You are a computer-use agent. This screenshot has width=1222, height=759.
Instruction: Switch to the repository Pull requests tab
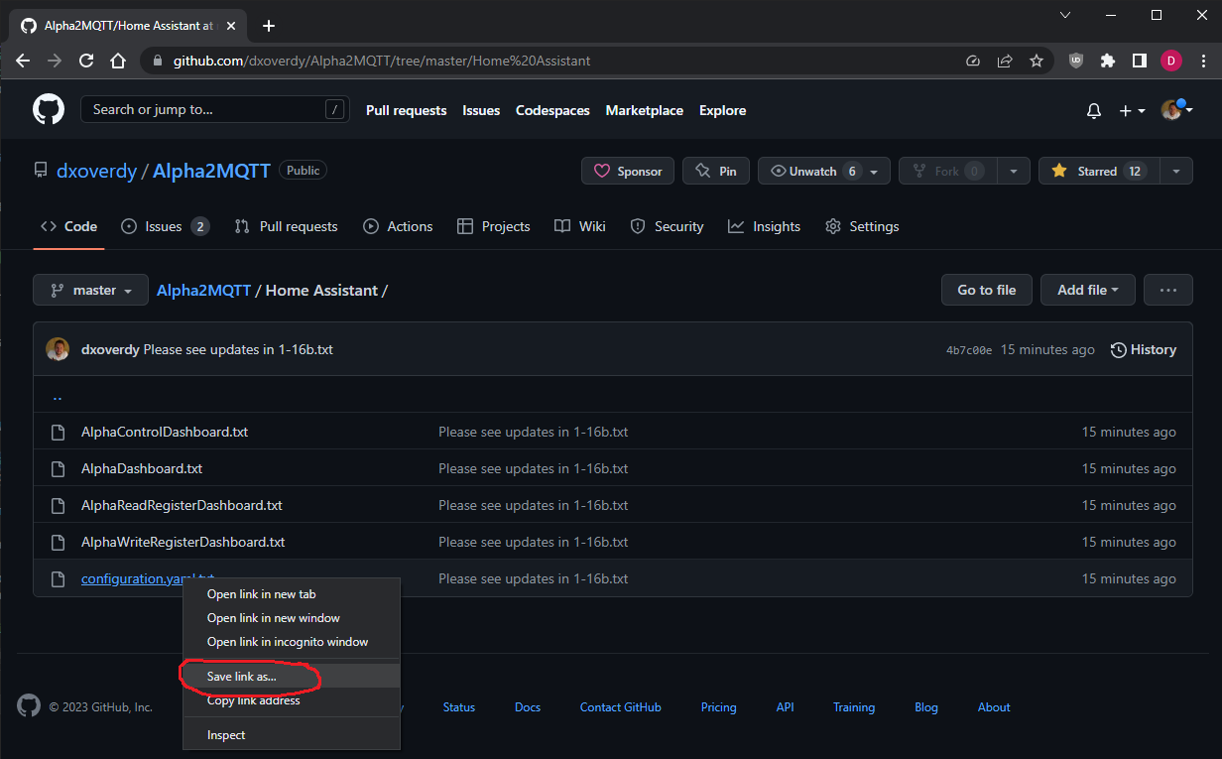[x=286, y=226]
